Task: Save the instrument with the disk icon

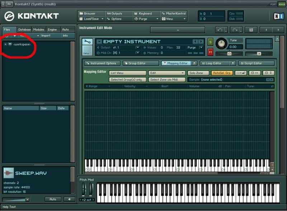Action: point(251,30)
